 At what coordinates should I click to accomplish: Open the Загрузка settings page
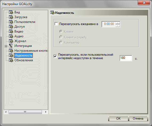[21, 17]
